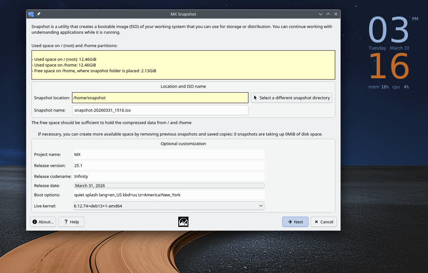Select a different snapshot directory
Image resolution: width=428 pixels, height=273 pixels.
(x=291, y=98)
